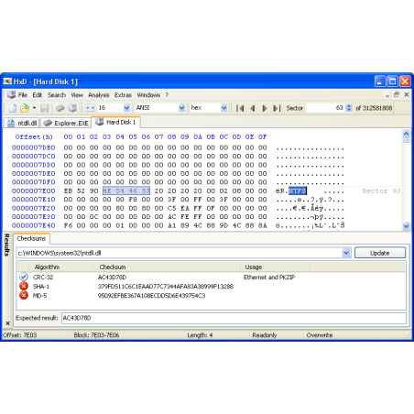The height and width of the screenshot is (414, 414).
Task: Open the Analysis menu
Action: point(99,95)
